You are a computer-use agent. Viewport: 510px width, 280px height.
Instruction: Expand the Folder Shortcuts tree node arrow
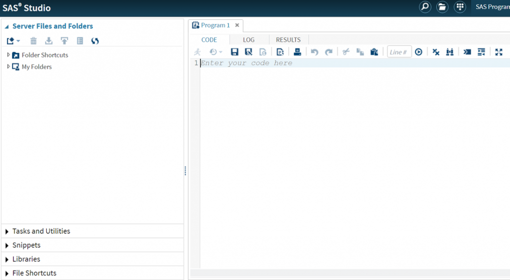(8, 55)
